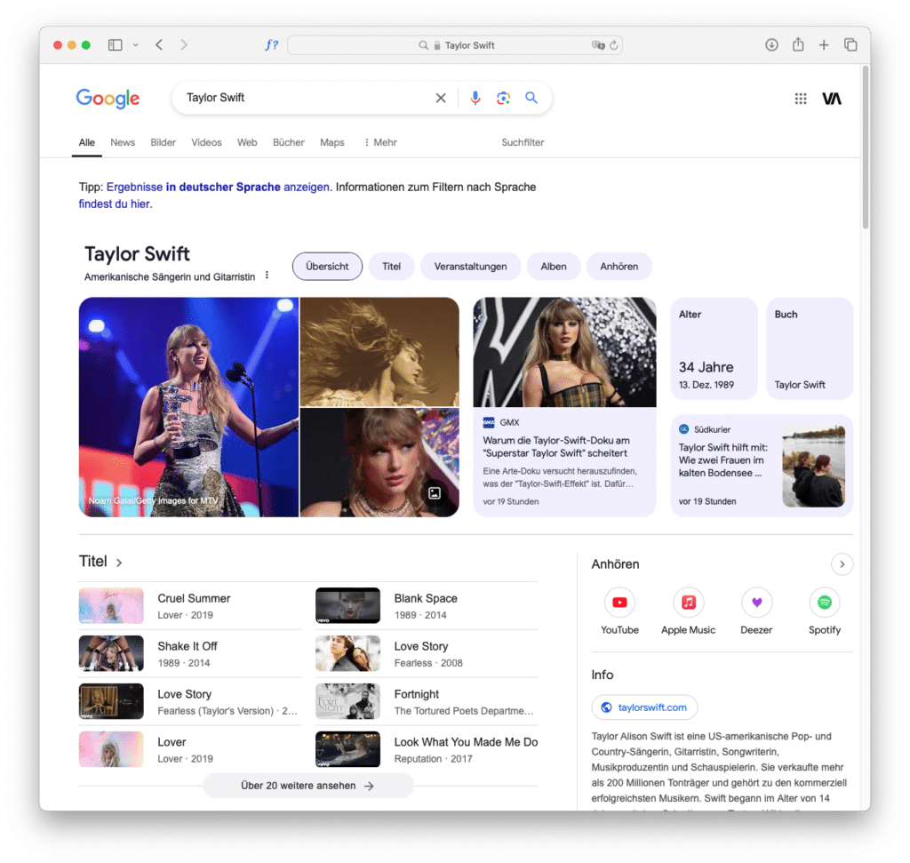The width and height of the screenshot is (910, 863).
Task: Switch to the Bilder tab
Action: (x=164, y=142)
